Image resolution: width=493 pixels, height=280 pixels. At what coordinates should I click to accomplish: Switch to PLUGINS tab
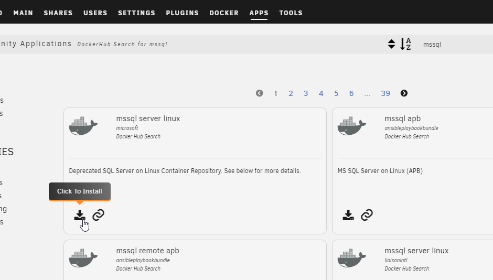point(183,13)
